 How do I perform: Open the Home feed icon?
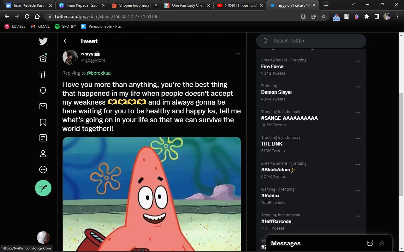coord(43,58)
